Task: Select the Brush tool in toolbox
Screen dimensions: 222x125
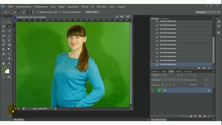Action: click(9, 35)
